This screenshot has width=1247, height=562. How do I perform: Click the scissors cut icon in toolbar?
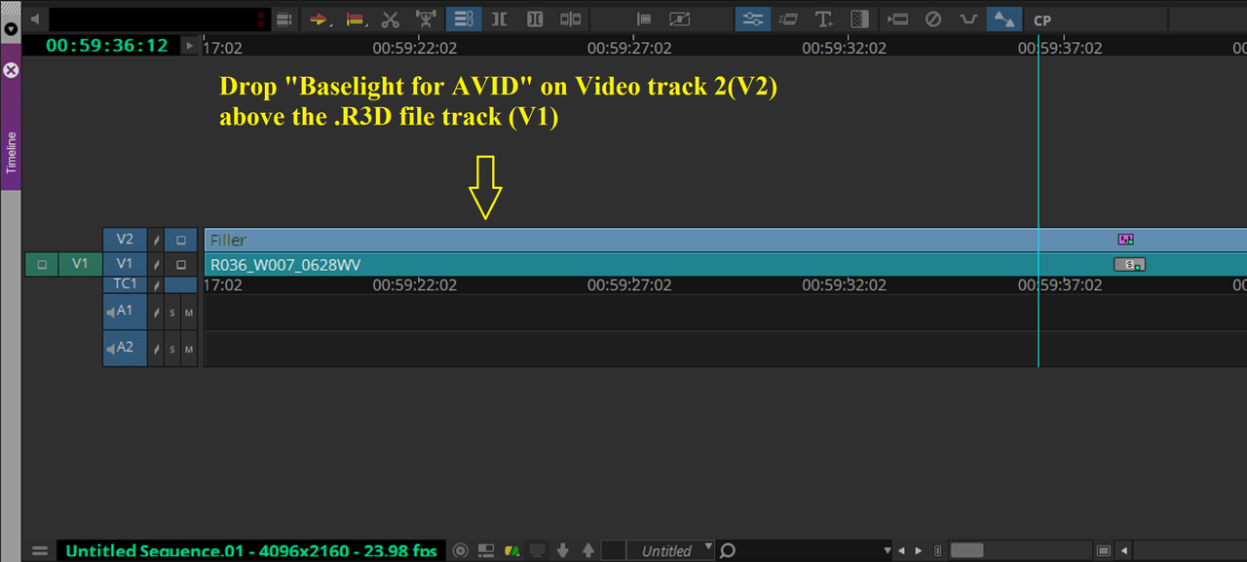click(391, 19)
